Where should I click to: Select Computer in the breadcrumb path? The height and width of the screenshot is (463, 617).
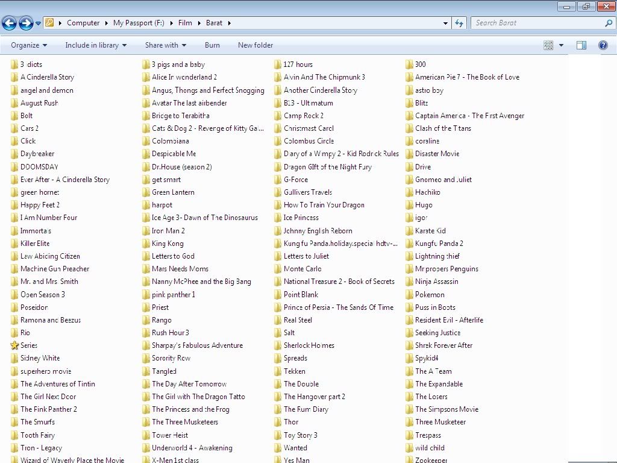pyautogui.click(x=83, y=23)
